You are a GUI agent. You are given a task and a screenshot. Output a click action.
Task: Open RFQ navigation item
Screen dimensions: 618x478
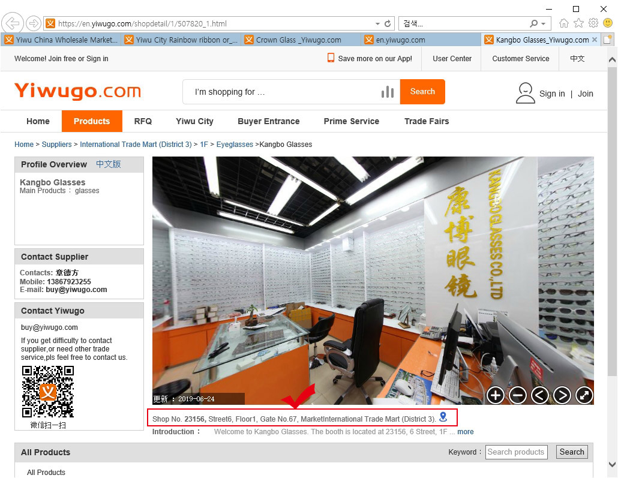tap(143, 121)
